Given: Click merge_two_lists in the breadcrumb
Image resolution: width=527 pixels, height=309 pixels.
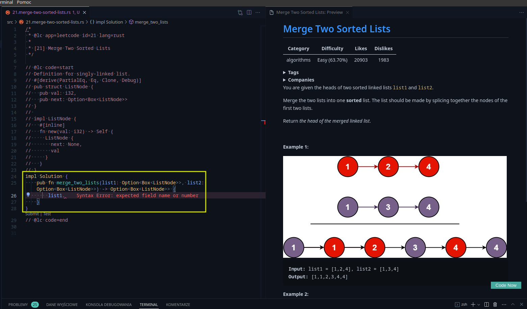Looking at the screenshot, I should tap(151, 22).
